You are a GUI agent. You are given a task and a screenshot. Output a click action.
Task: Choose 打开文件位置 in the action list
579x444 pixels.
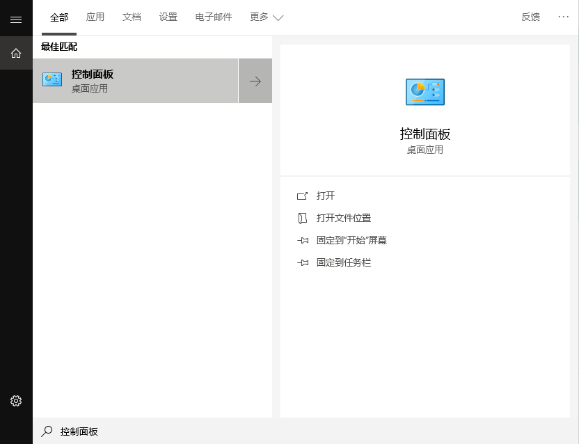click(x=343, y=218)
